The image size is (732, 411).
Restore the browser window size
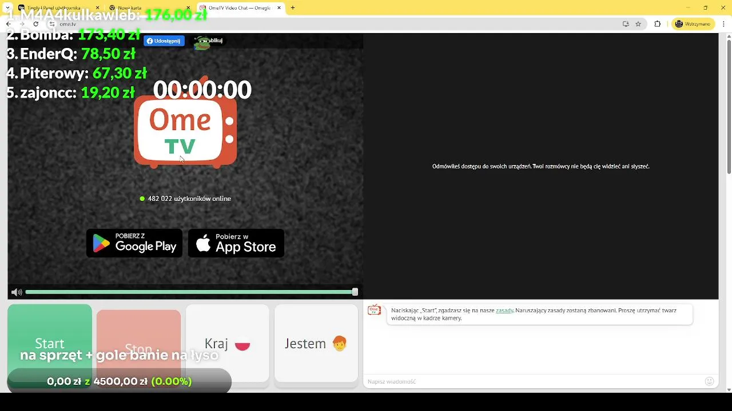[706, 8]
